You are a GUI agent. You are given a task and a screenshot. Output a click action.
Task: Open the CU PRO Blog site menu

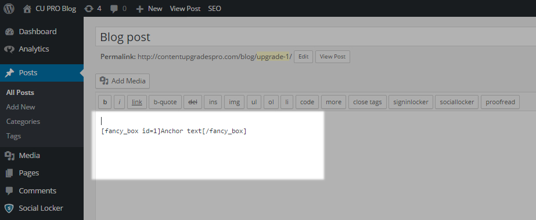click(56, 9)
